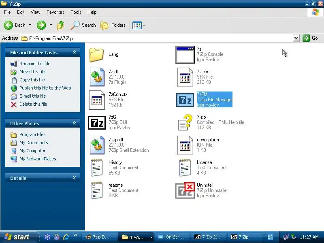Open the Views dropdown arrow
324x243 pixels.
(x=144, y=25)
